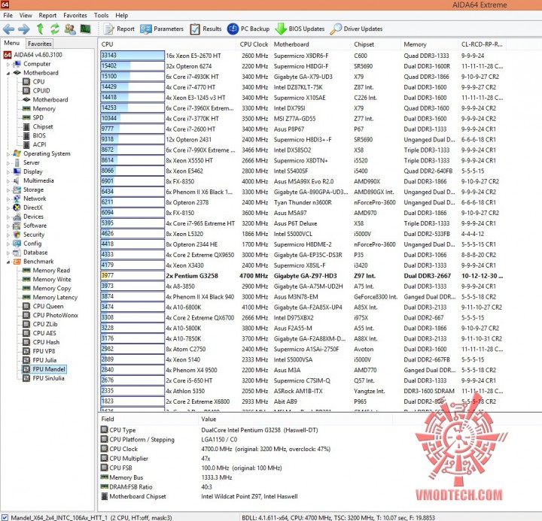The width and height of the screenshot is (542, 521).
Task: Open the Favorites menu
Action: (75, 15)
